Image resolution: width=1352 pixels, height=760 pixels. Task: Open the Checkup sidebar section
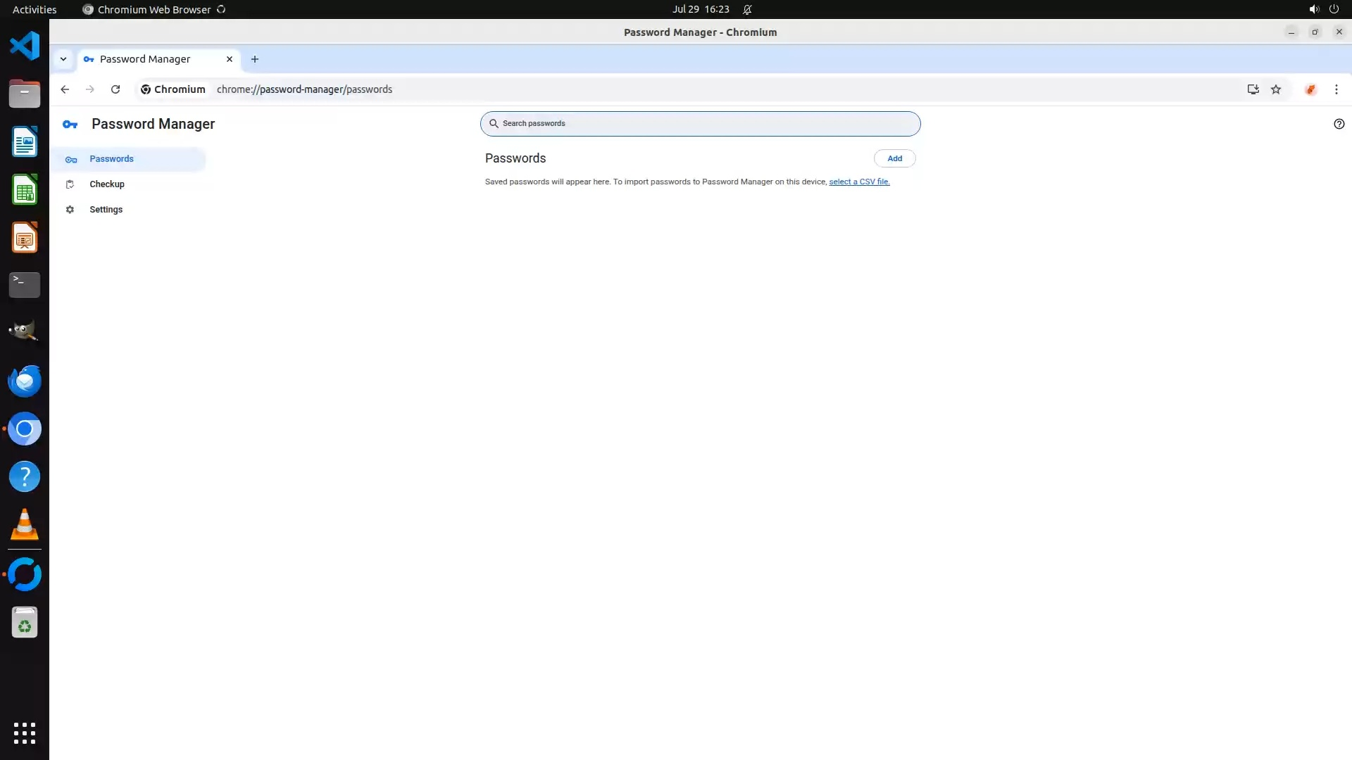pos(107,184)
